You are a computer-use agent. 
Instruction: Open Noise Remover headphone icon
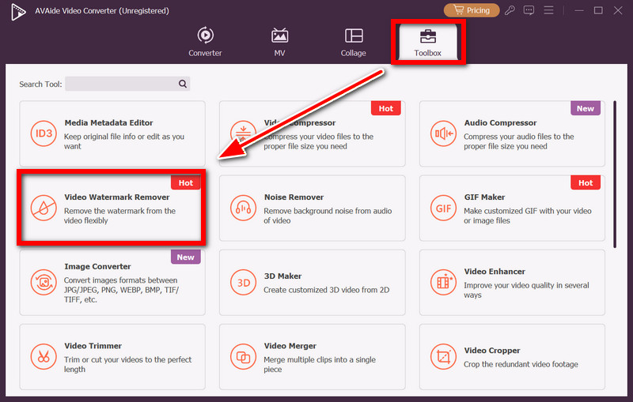242,208
